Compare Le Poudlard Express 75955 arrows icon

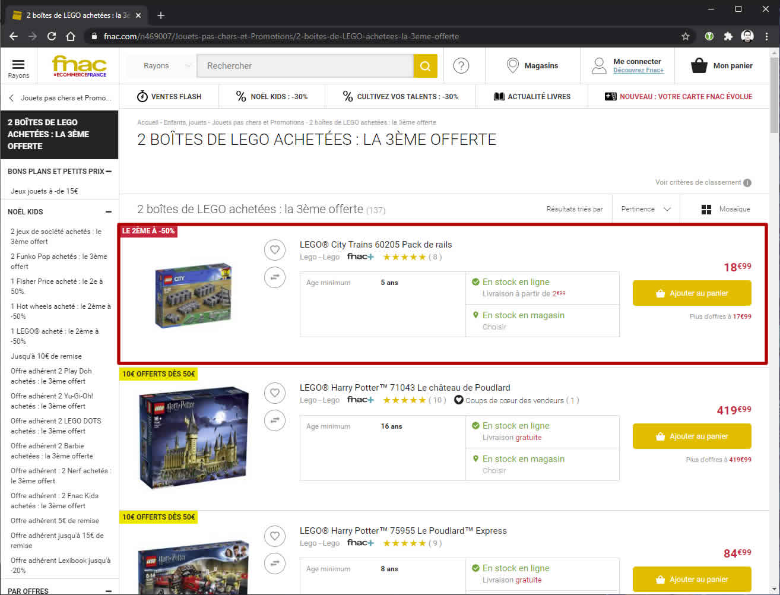coord(275,563)
